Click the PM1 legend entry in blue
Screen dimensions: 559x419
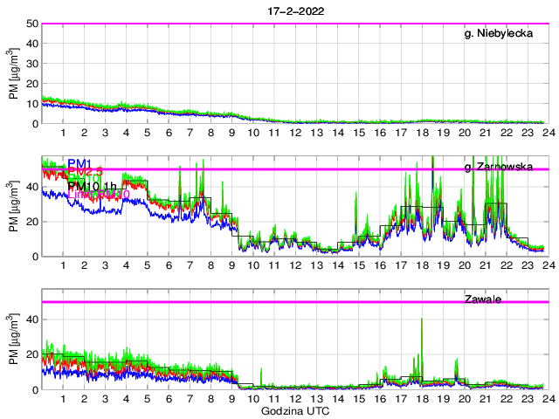coord(79,163)
